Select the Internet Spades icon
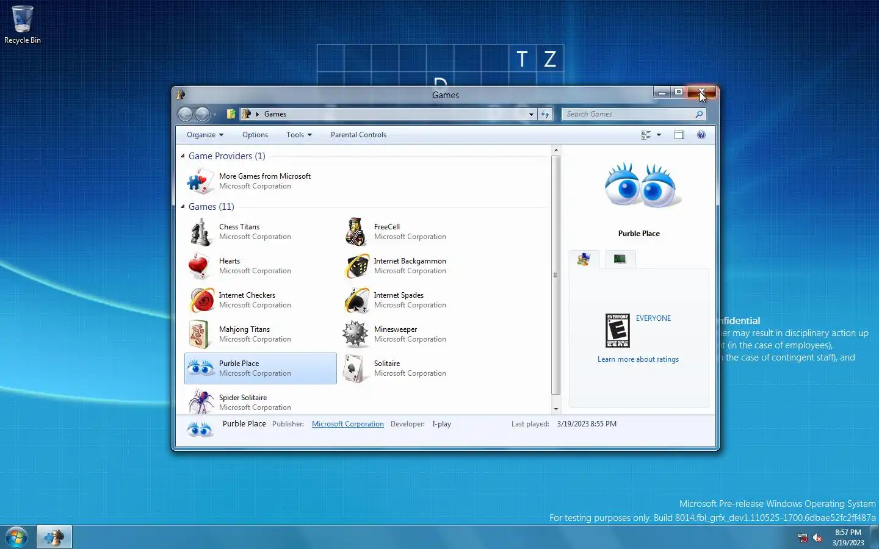Viewport: 879px width, 549px height. (x=356, y=300)
